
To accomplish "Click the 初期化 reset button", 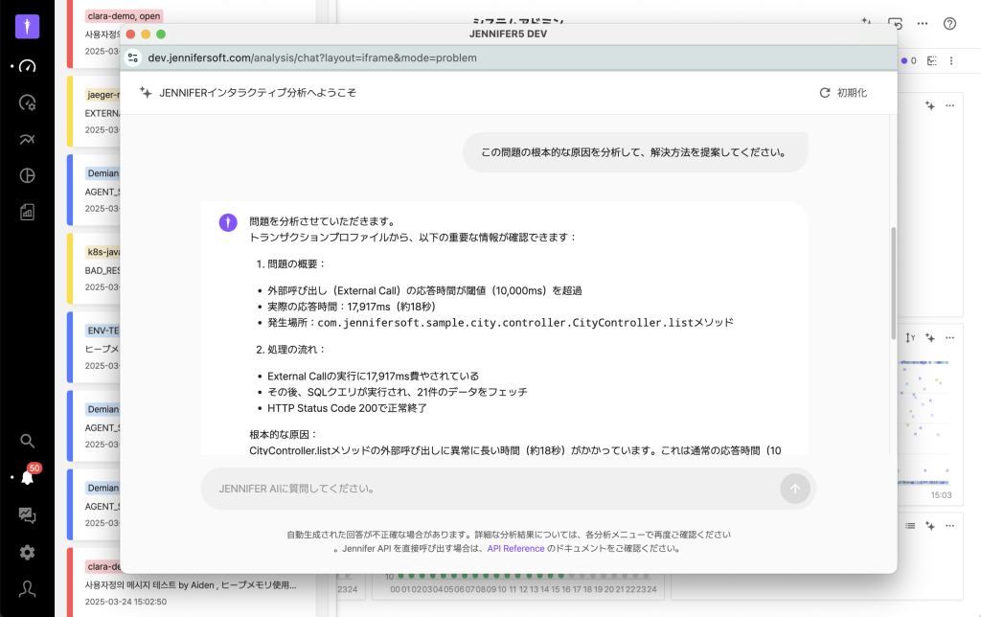I will (843, 93).
